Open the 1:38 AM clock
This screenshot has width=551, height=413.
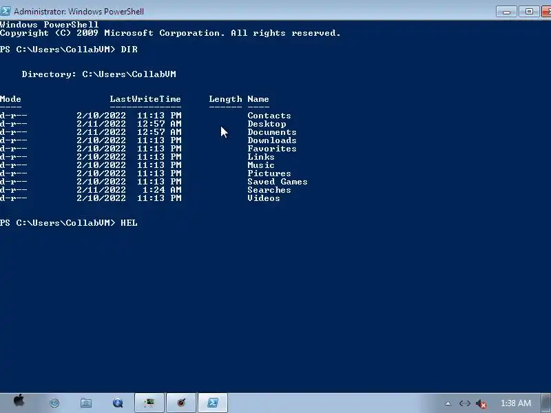point(515,403)
